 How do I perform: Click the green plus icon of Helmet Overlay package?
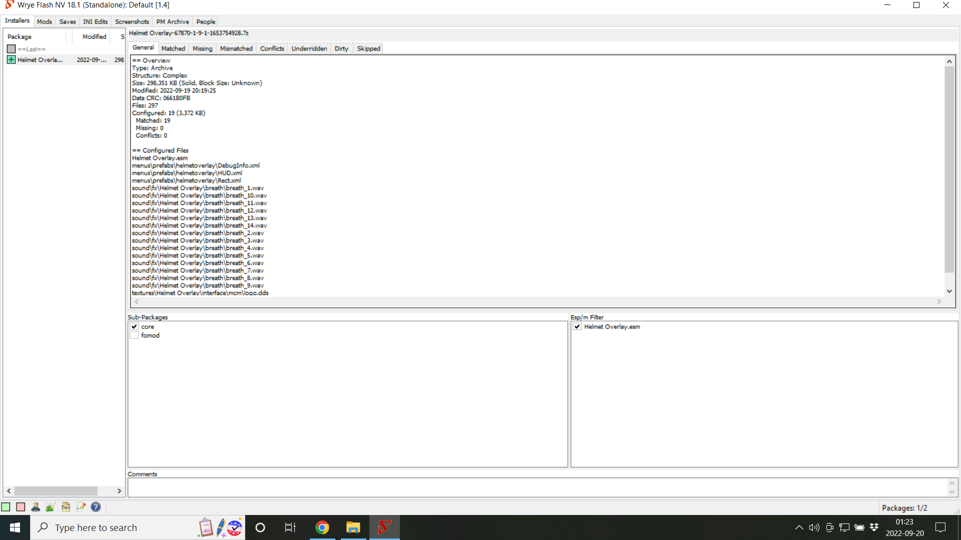tap(11, 59)
